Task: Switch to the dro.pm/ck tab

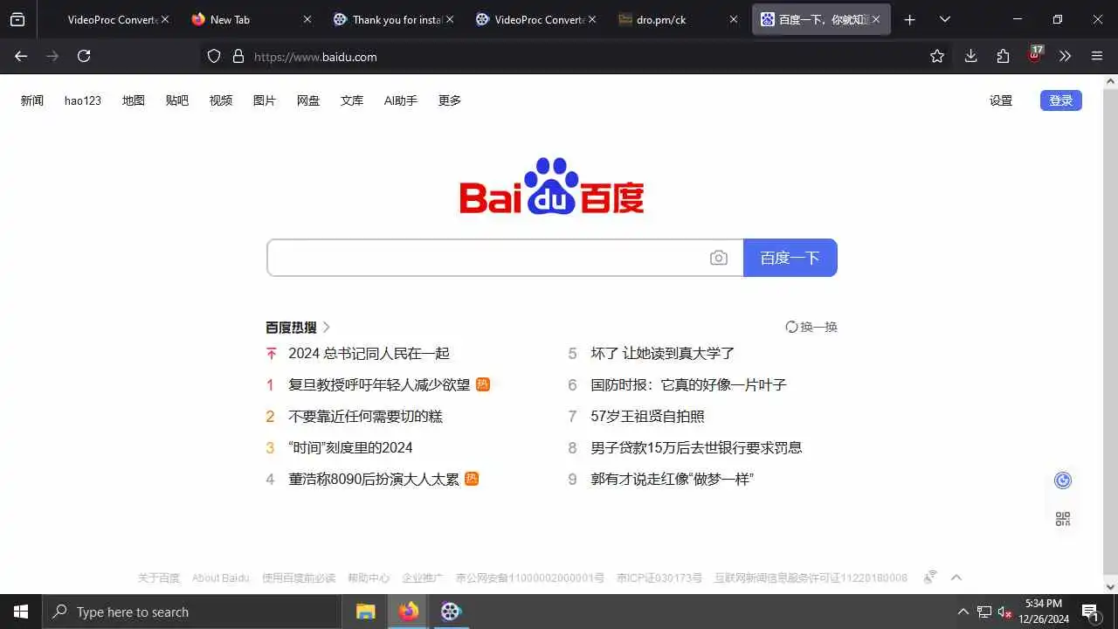Action: [678, 19]
